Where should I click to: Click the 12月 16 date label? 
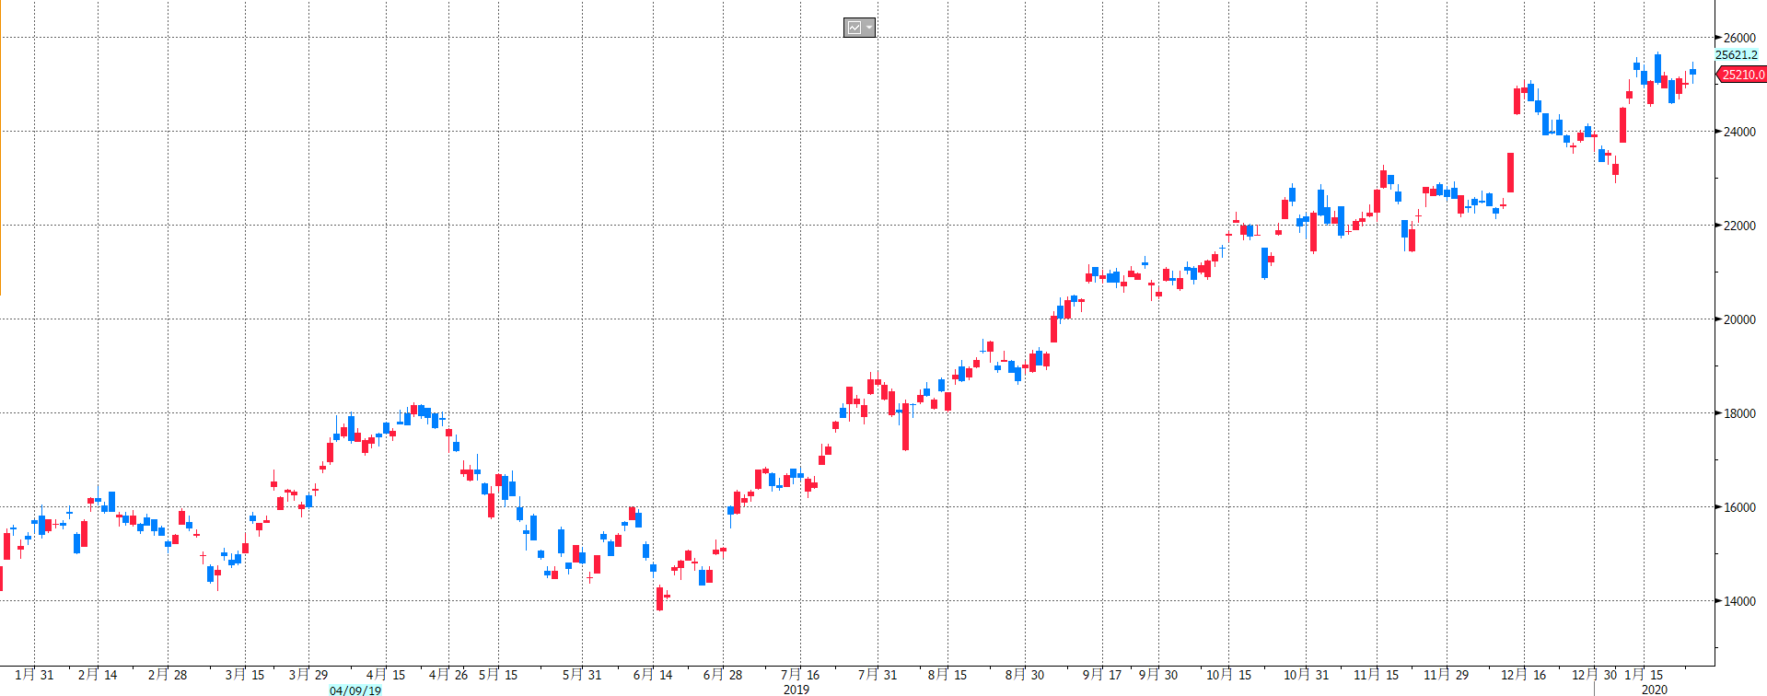point(1524,675)
